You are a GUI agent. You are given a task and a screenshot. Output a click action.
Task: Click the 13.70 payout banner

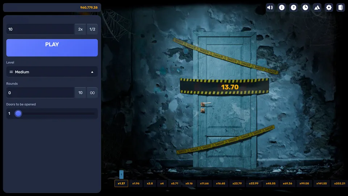click(225, 87)
